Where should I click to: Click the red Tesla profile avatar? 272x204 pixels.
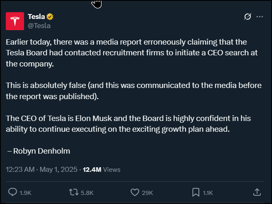(15, 21)
